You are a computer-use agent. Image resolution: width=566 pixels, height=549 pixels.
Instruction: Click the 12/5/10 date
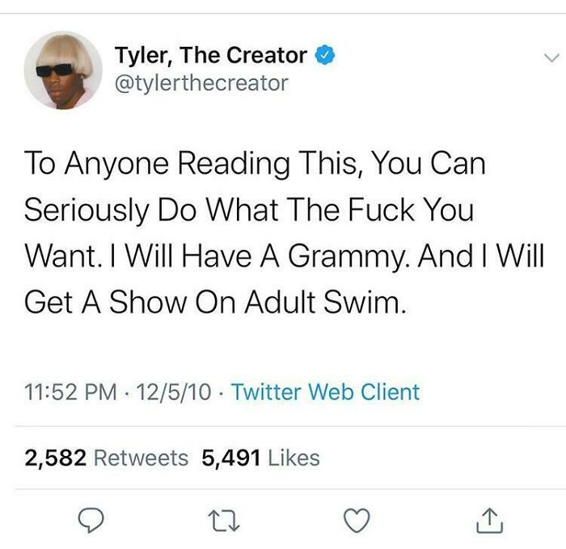174,392
